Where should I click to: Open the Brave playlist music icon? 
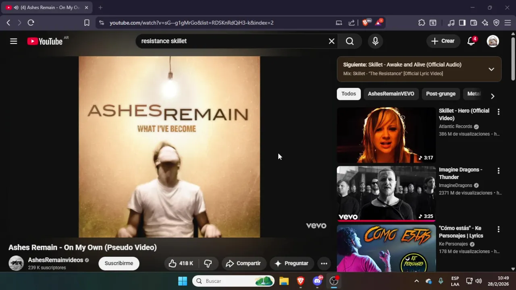coord(451,23)
